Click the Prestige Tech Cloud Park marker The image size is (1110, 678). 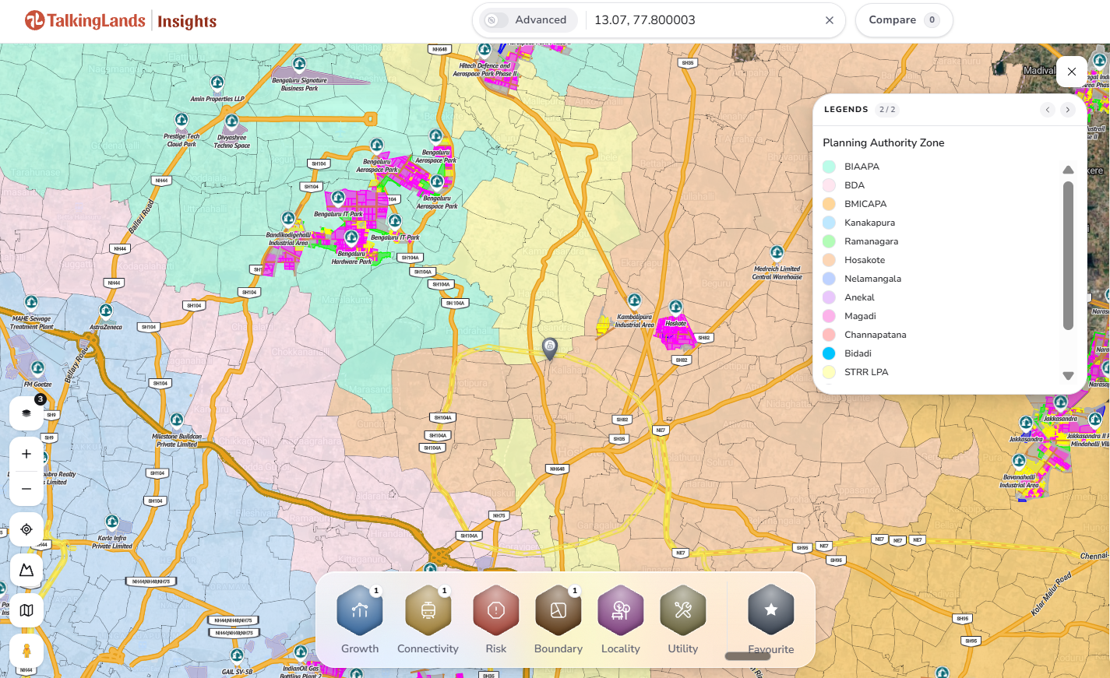tap(181, 120)
